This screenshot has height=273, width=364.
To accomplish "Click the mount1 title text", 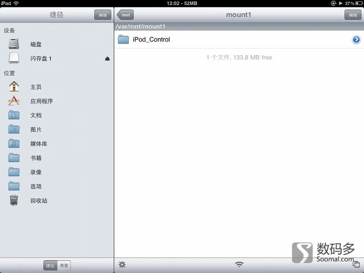I will tap(238, 15).
